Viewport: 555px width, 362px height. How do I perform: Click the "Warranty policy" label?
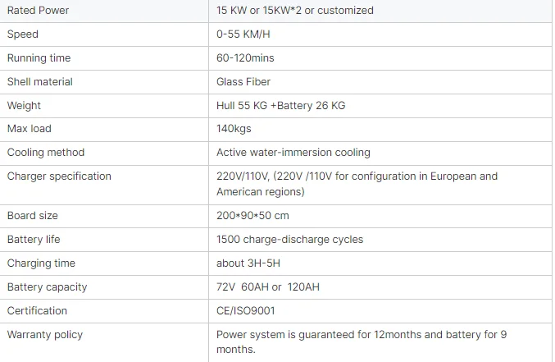coord(45,335)
